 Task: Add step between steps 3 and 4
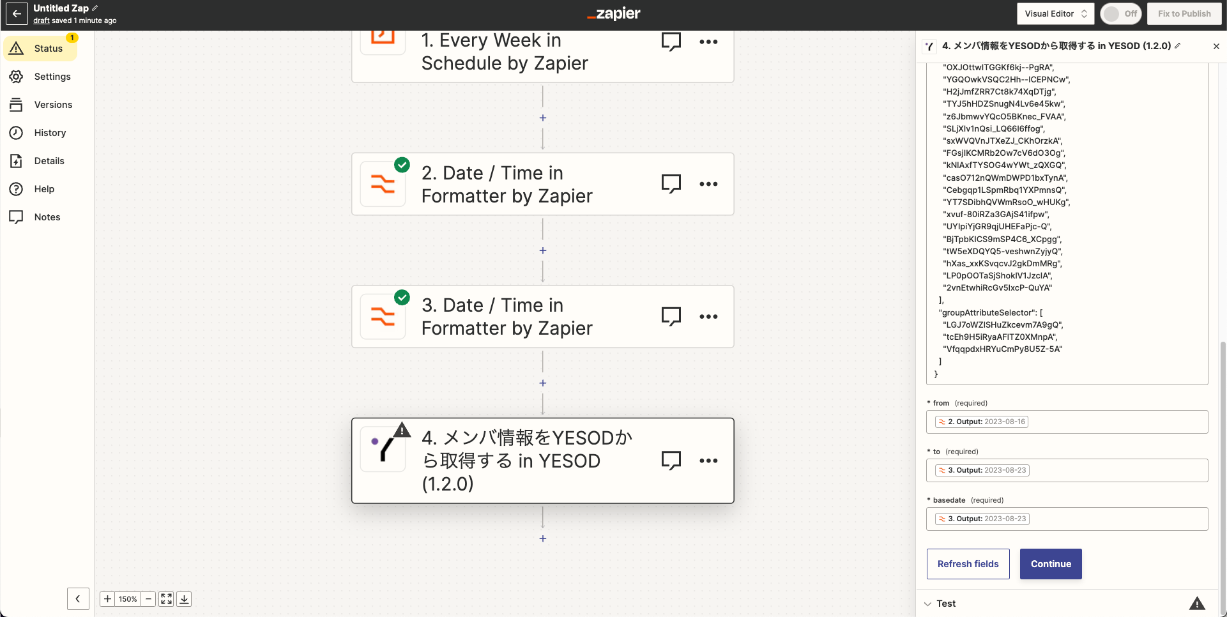[543, 383]
